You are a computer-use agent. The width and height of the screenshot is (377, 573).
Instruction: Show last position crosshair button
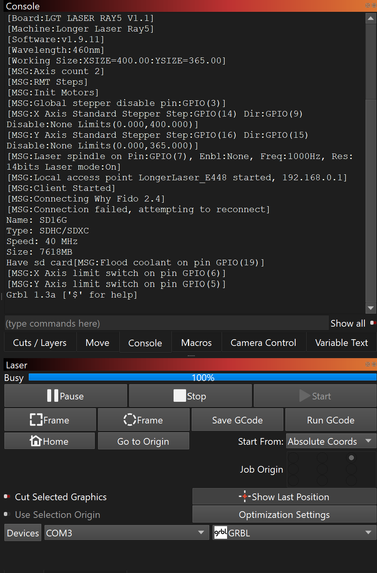pyautogui.click(x=284, y=497)
